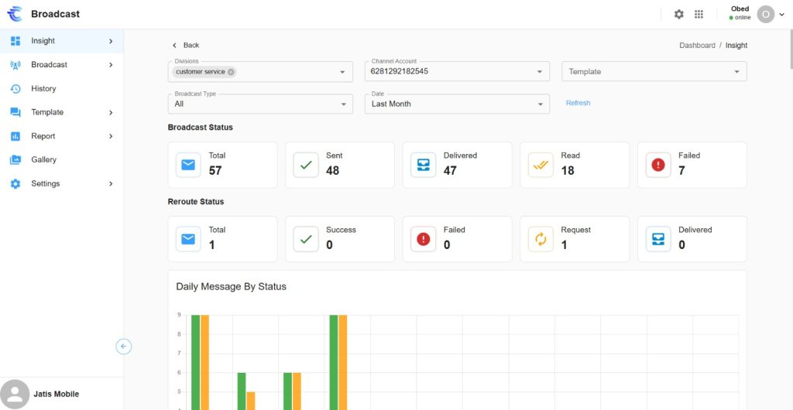This screenshot has height=410, width=793.
Task: Click the Read value 18
Action: pos(568,171)
